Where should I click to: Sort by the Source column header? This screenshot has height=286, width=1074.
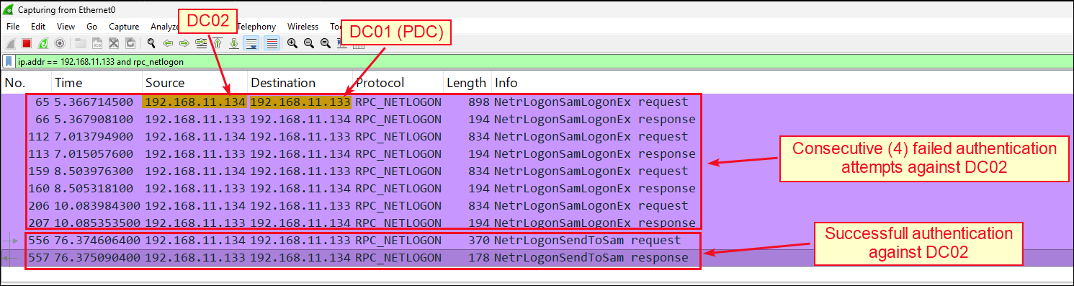coord(194,83)
